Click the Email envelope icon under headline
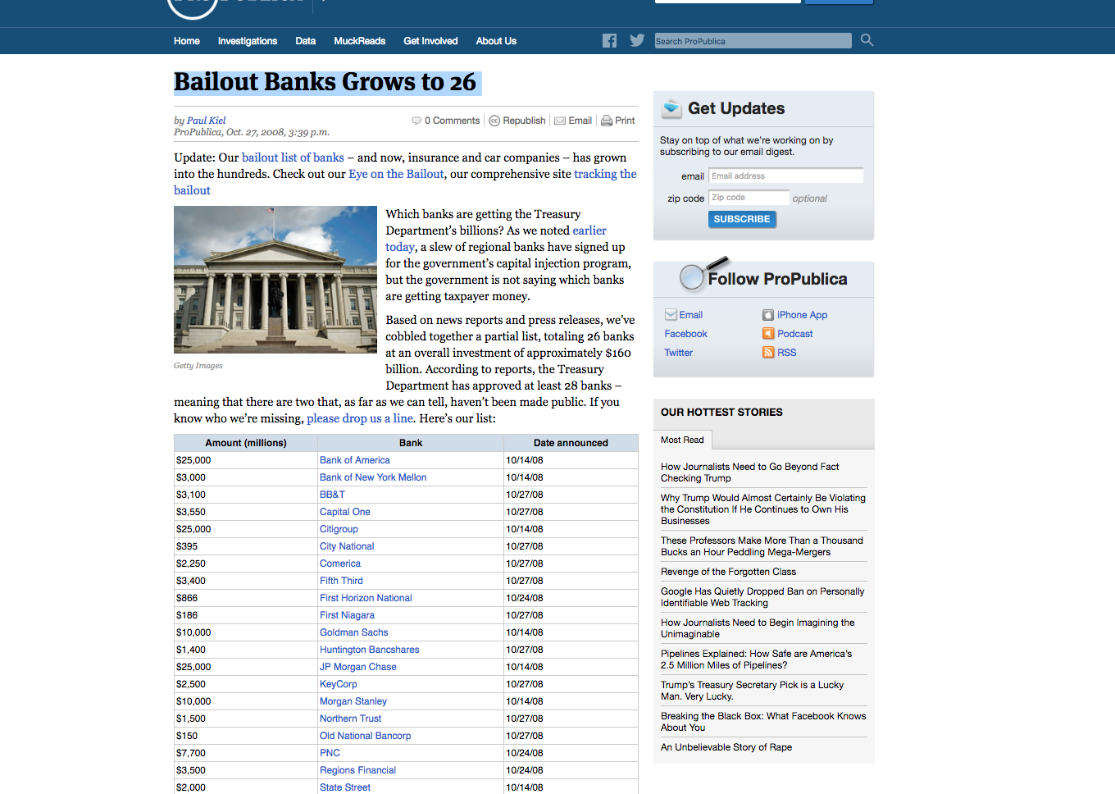This screenshot has height=794, width=1115. point(560,121)
